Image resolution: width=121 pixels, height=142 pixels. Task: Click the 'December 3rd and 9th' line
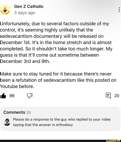click(x=25, y=61)
